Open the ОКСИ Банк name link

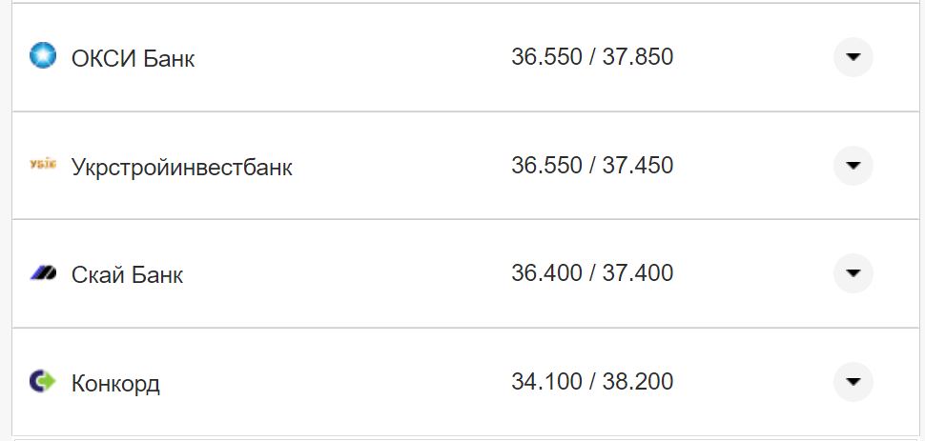pyautogui.click(x=133, y=59)
